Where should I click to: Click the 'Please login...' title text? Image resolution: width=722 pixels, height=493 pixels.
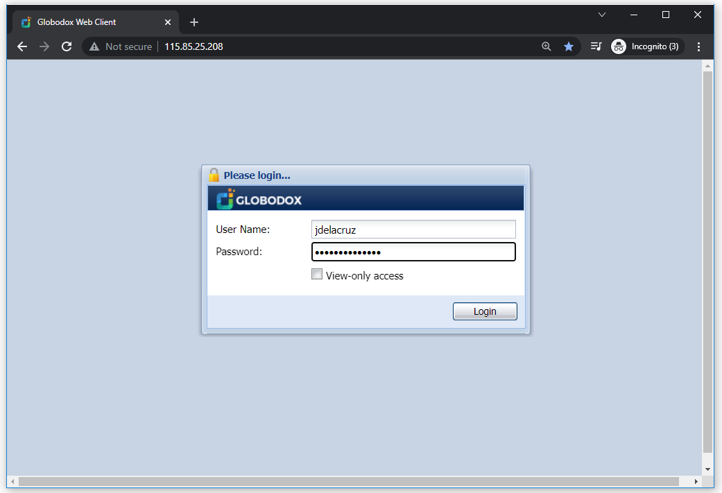(257, 175)
